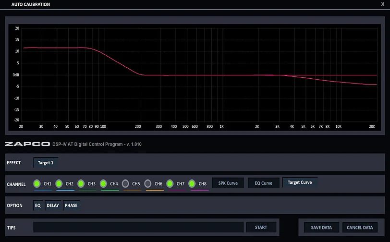Click the ZAPCO logo
Screen dimensions: 390x242
(27, 144)
